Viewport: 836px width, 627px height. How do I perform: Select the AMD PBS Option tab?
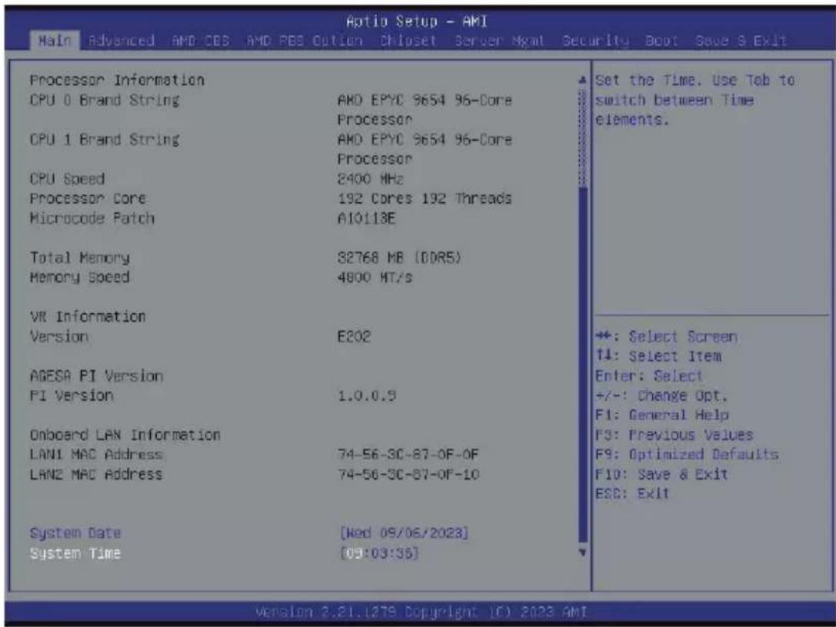click(305, 41)
